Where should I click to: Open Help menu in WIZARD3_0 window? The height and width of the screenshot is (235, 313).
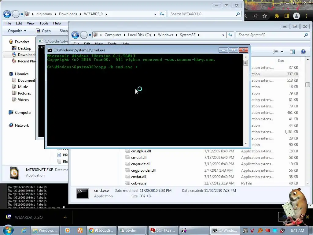(x=57, y=23)
